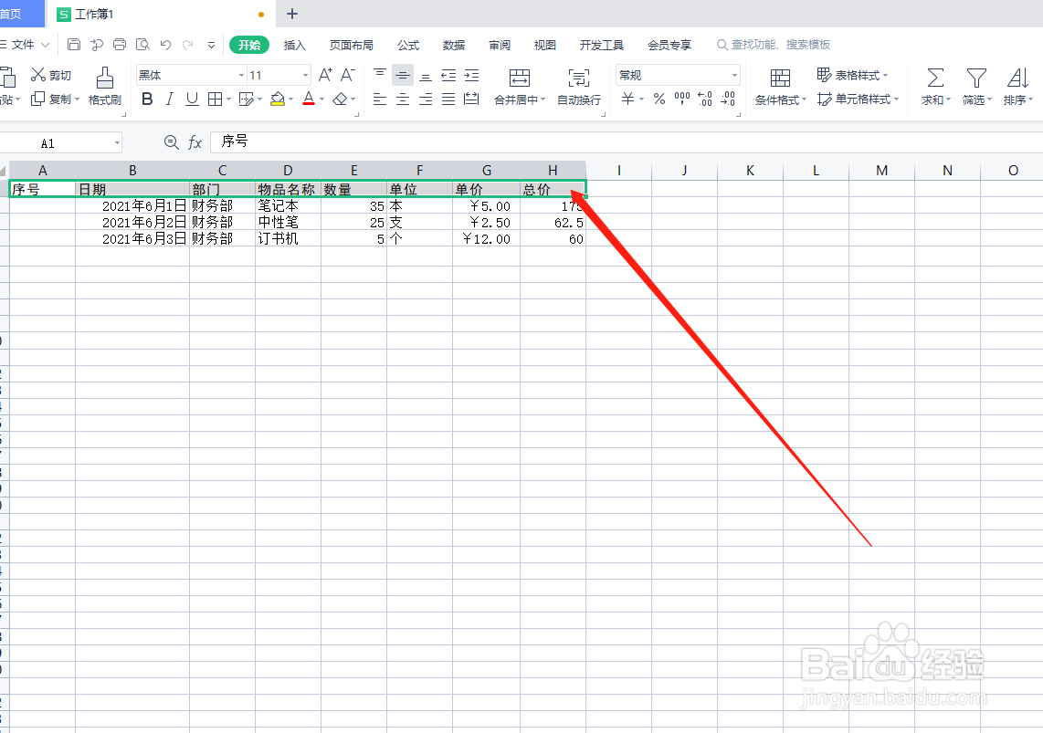Click the Print icon in quick toolbar
The image size is (1043, 733).
(x=120, y=45)
